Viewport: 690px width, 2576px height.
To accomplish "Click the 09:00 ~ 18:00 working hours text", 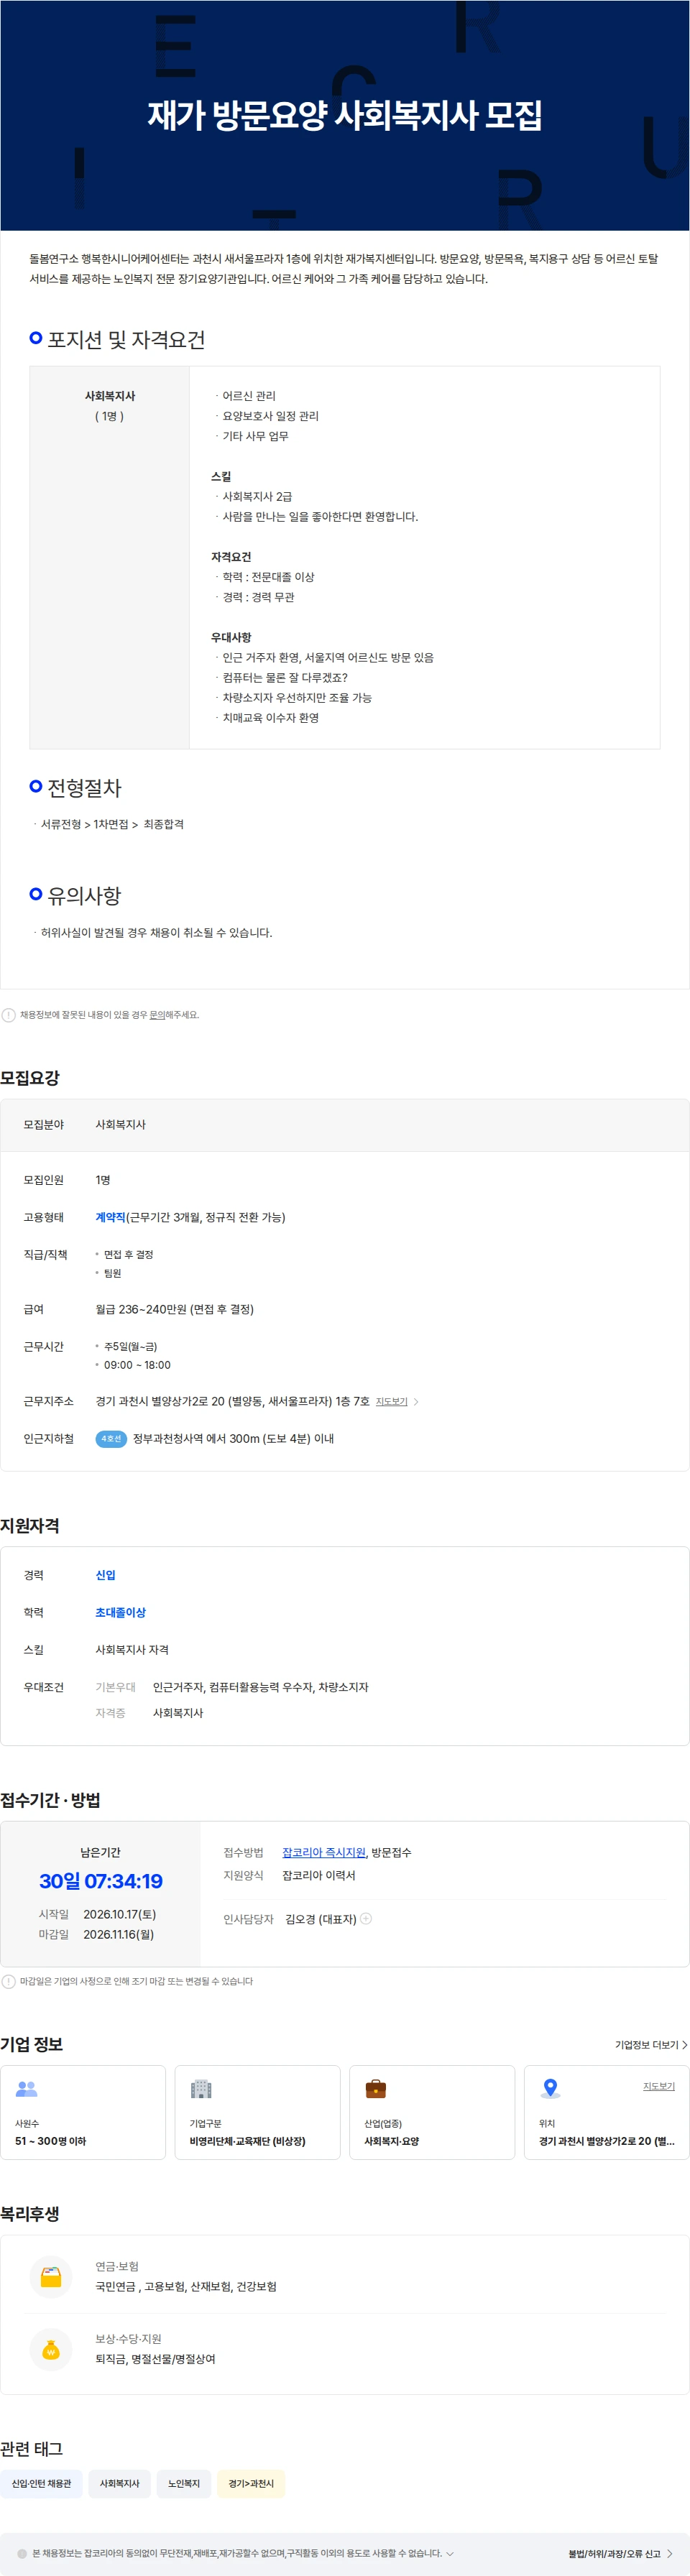I will coord(137,1365).
